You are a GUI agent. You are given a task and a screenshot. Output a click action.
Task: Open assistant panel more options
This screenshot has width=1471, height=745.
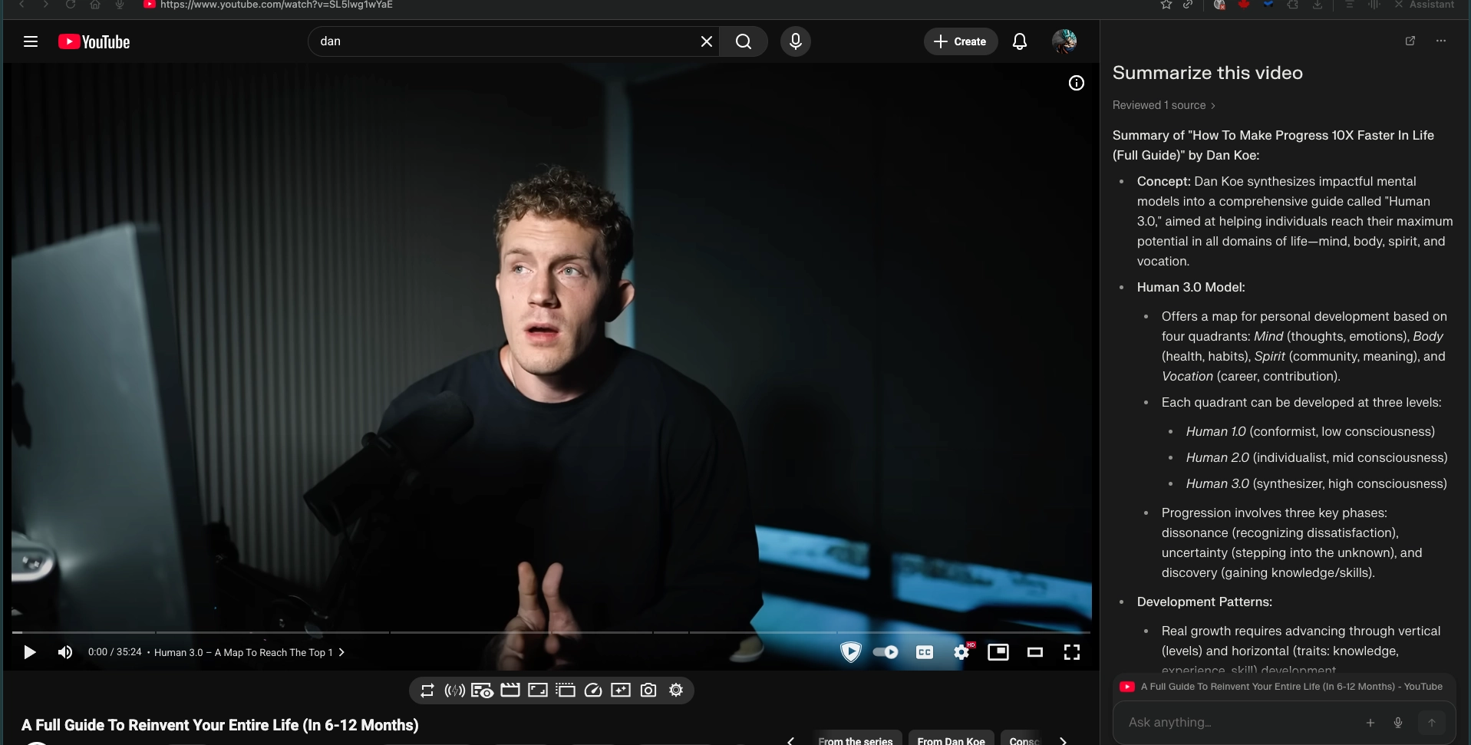1441,41
